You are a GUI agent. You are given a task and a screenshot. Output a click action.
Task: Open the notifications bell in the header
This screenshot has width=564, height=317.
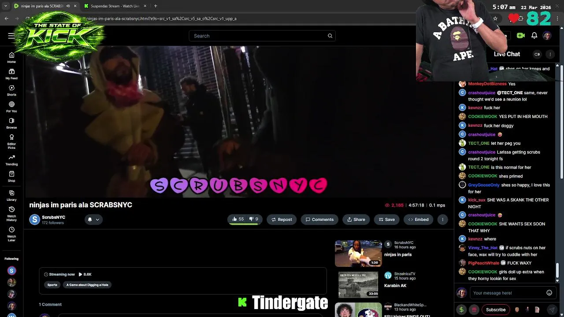[534, 36]
